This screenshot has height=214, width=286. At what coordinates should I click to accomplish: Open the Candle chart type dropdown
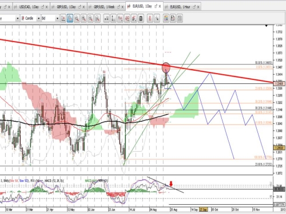pos(38,18)
